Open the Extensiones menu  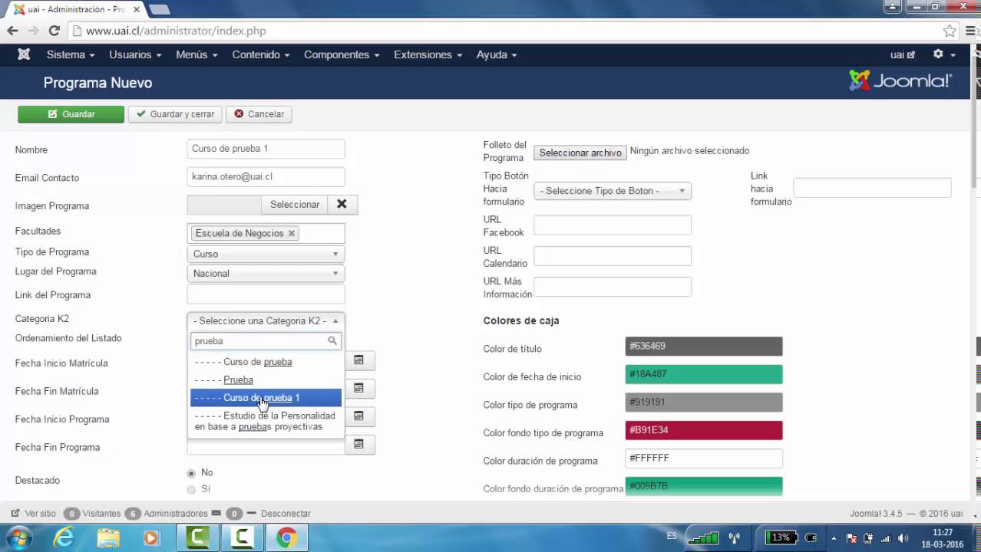(428, 54)
